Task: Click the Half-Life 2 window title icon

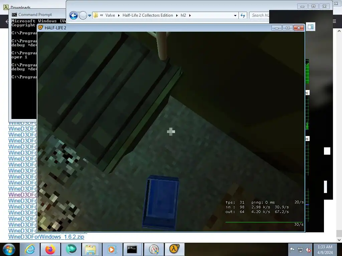Action: pyautogui.click(x=40, y=27)
